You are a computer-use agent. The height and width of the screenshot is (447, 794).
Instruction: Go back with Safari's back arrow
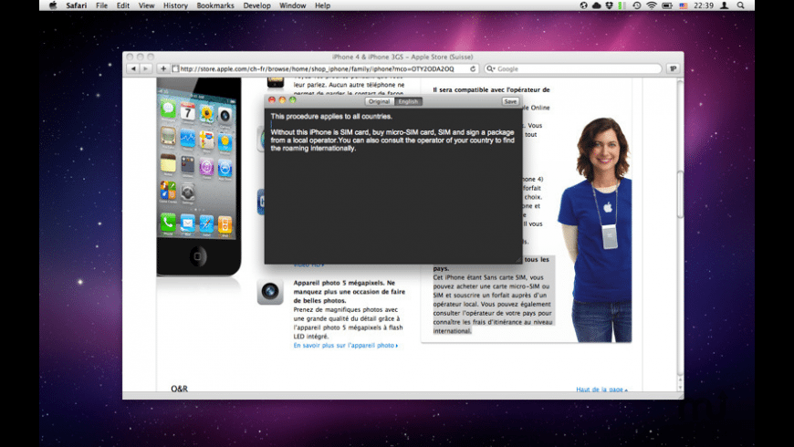click(x=133, y=68)
